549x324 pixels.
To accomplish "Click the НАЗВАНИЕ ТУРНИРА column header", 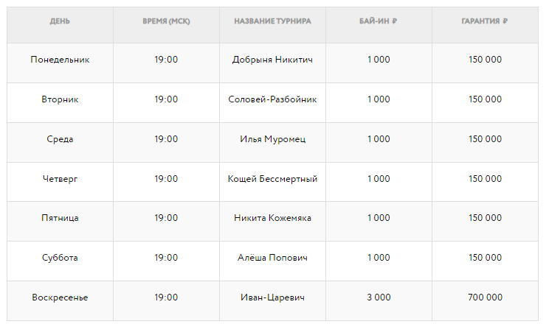I will 272,21.
